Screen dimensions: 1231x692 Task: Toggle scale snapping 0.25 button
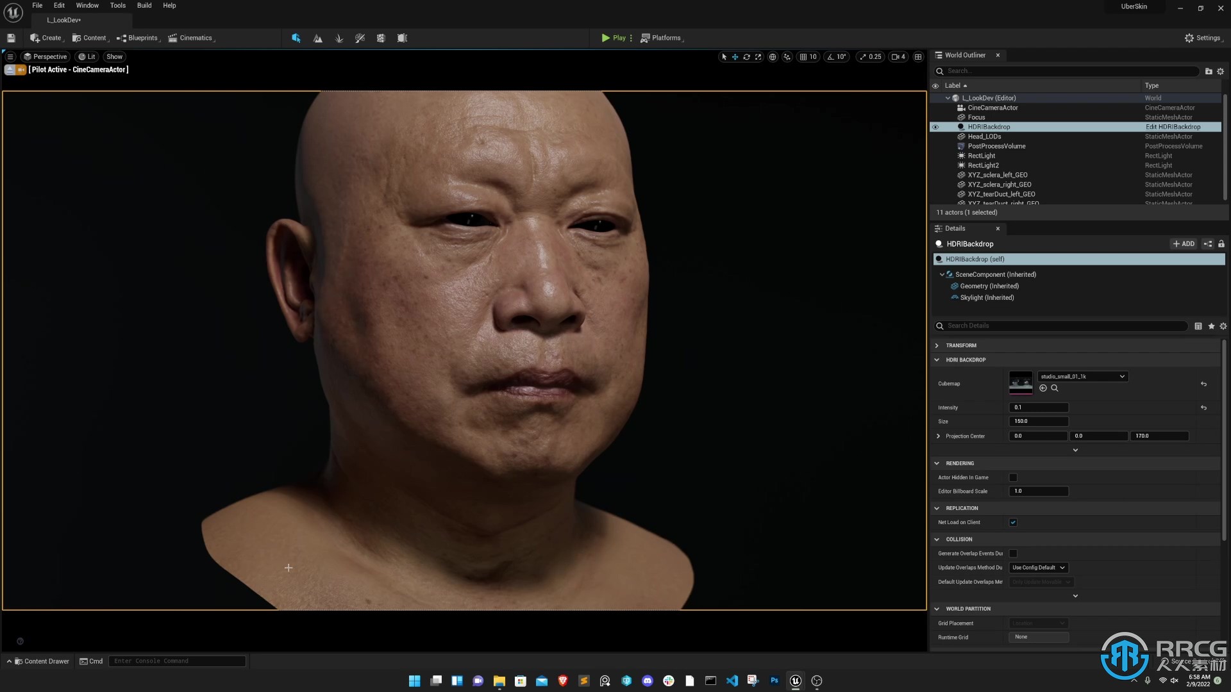pos(870,56)
